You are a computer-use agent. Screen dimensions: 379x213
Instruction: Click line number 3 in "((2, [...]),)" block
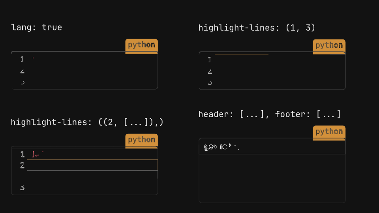23,187
